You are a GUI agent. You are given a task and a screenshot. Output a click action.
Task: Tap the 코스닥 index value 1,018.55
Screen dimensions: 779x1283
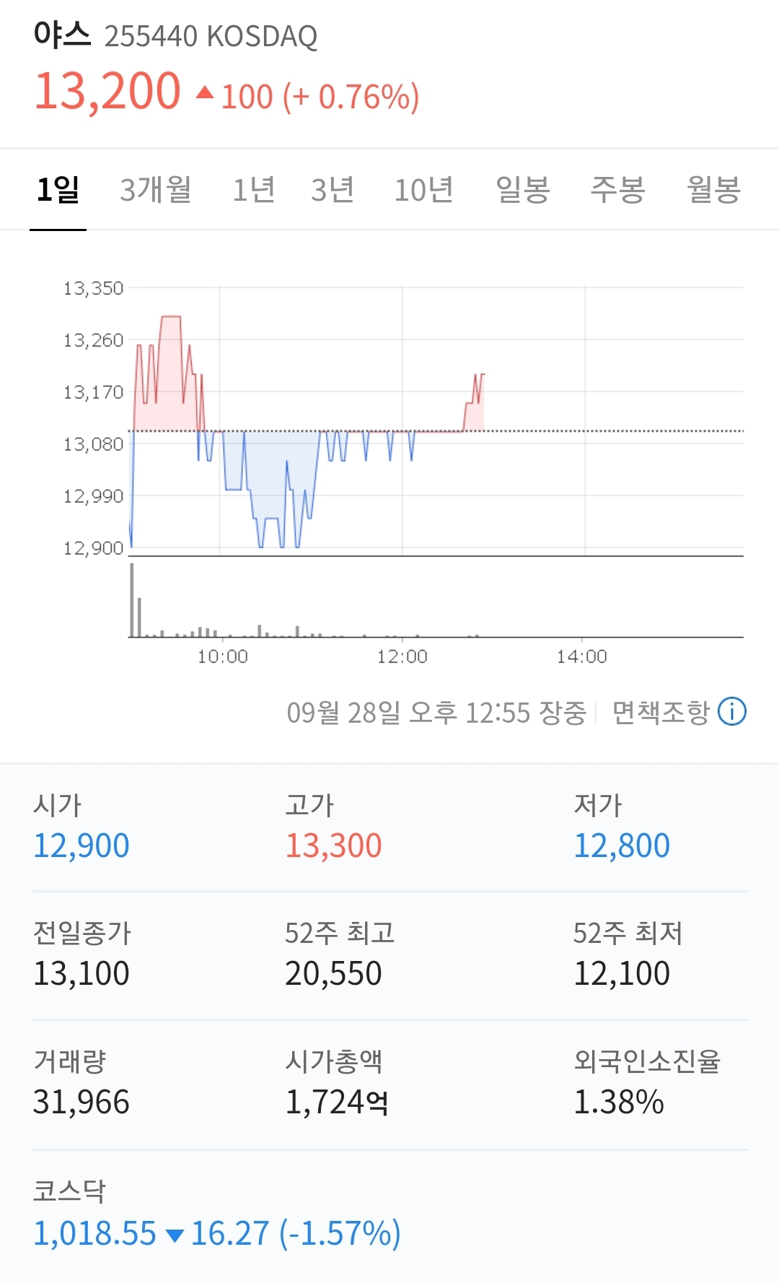coord(94,1233)
